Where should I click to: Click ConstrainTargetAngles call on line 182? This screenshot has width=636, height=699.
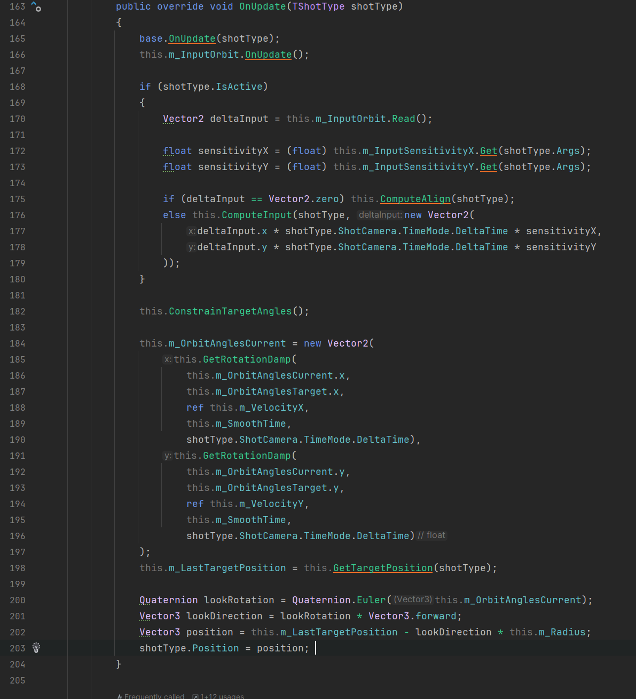pos(230,311)
